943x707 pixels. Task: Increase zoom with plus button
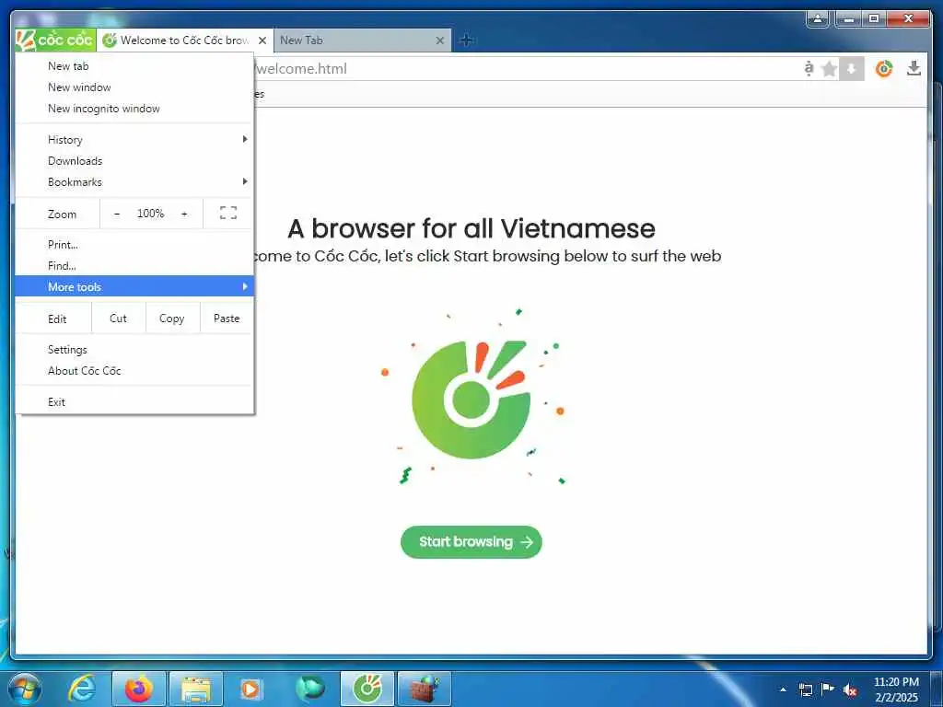tap(184, 214)
